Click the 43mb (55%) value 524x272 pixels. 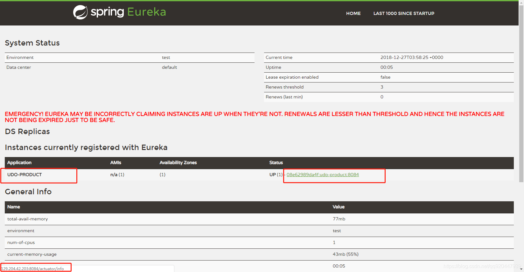coord(346,254)
